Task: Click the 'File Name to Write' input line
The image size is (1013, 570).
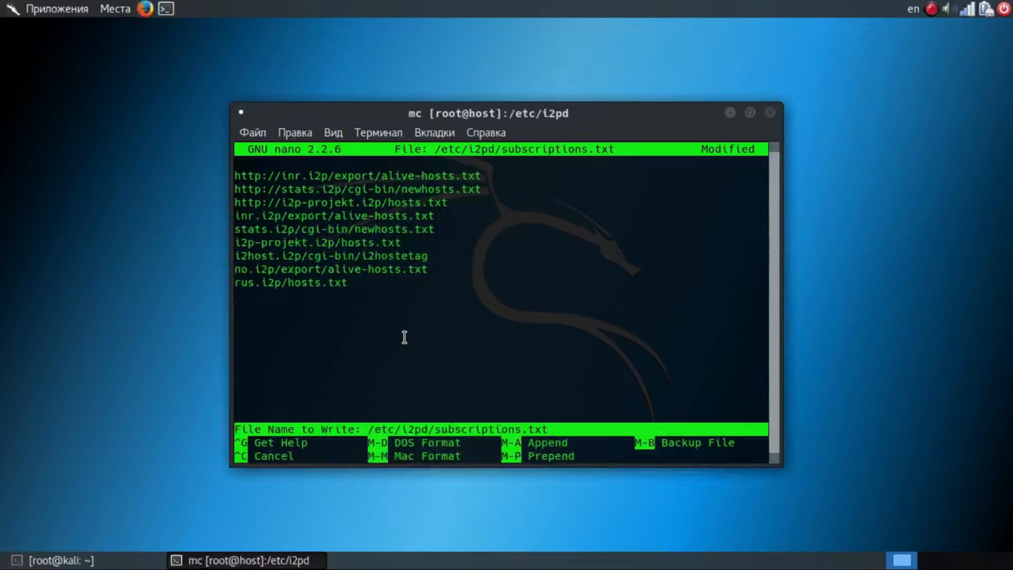Action: point(501,429)
